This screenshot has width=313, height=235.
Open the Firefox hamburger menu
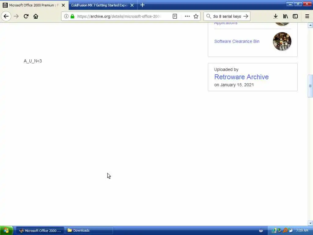[x=307, y=17]
